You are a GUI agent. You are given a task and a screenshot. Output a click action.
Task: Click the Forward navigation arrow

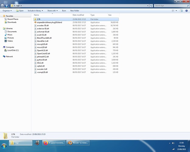(x=6, y=5)
